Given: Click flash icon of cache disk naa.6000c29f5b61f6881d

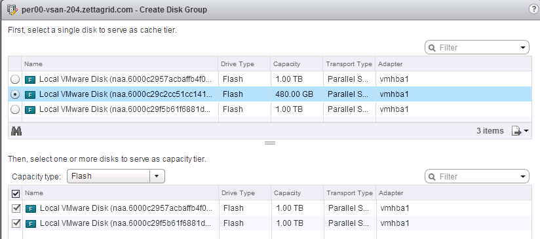Looking at the screenshot, I should point(31,110).
